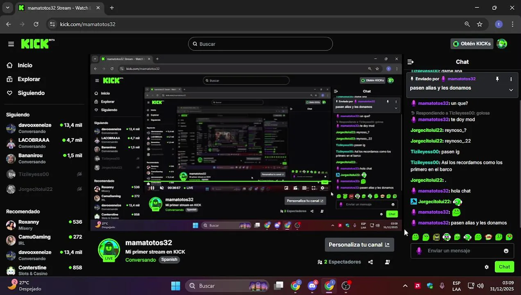Pick the angry olive-colored emote
This screenshot has height=295, width=521.
coord(436,237)
